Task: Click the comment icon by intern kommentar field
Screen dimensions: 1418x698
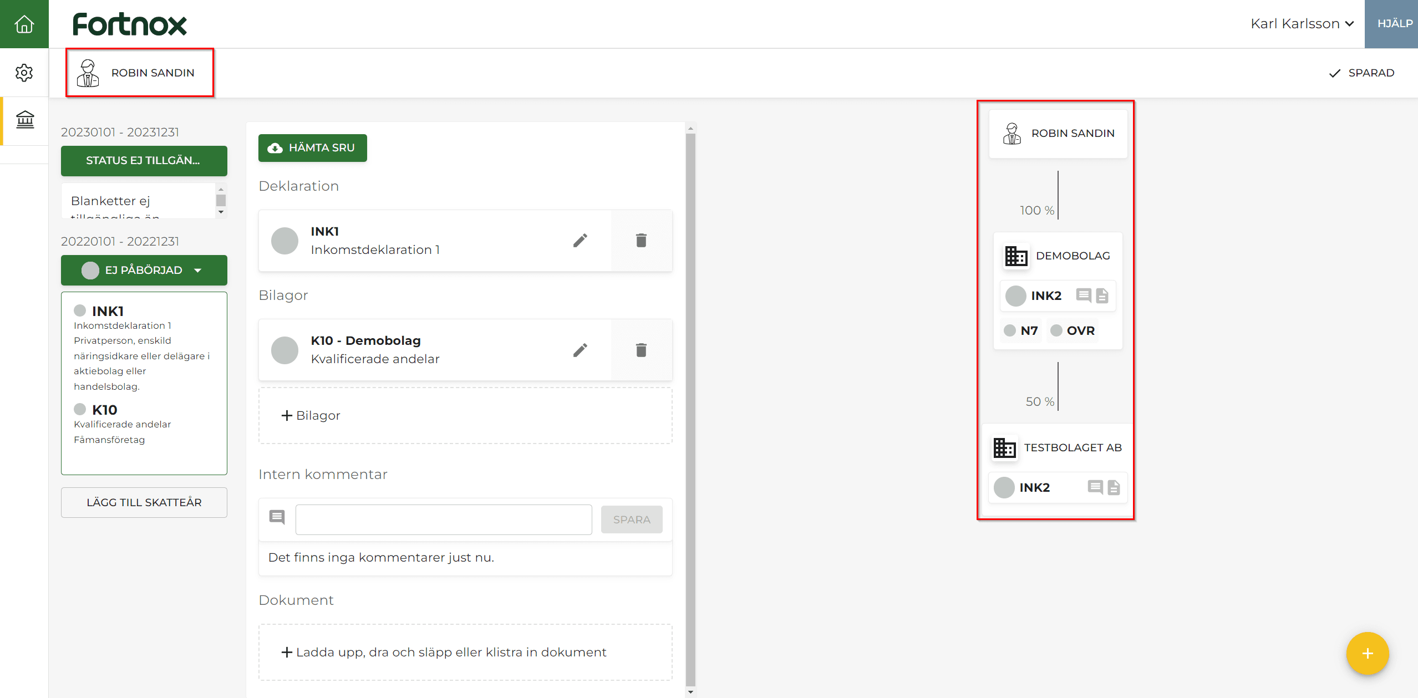Action: tap(277, 517)
